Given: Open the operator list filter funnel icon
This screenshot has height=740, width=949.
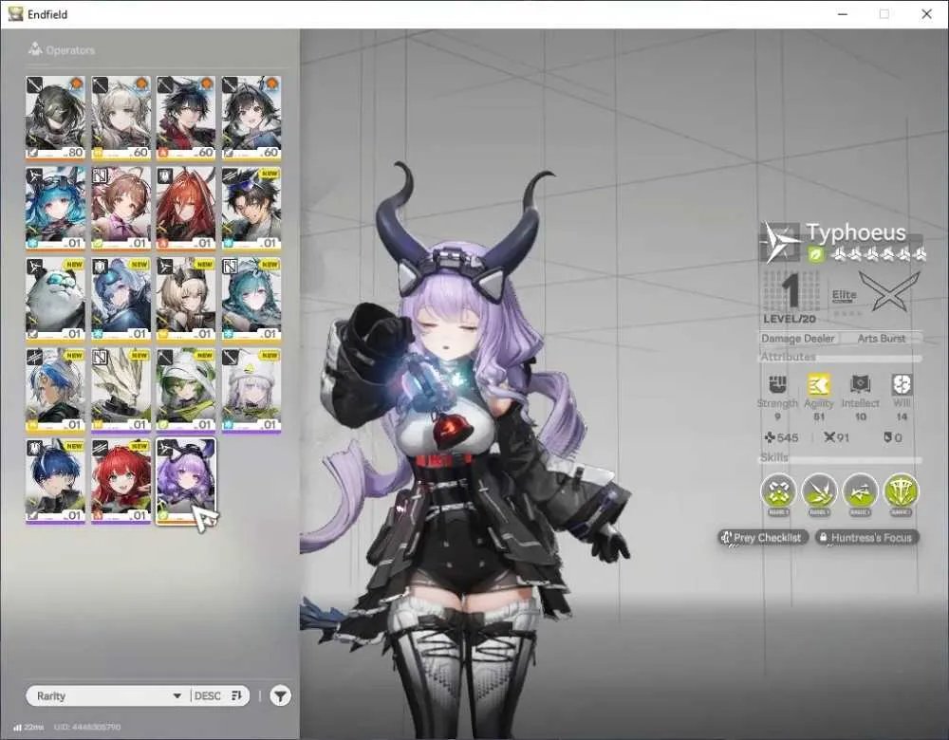Looking at the screenshot, I should click(x=280, y=695).
